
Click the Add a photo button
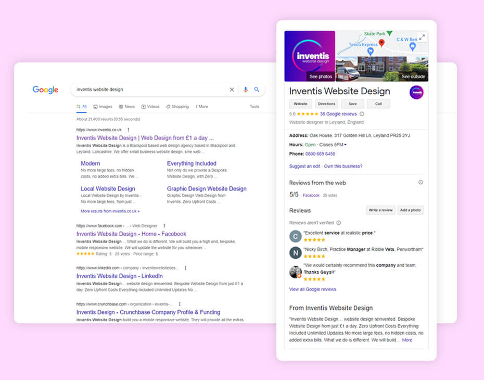point(410,210)
